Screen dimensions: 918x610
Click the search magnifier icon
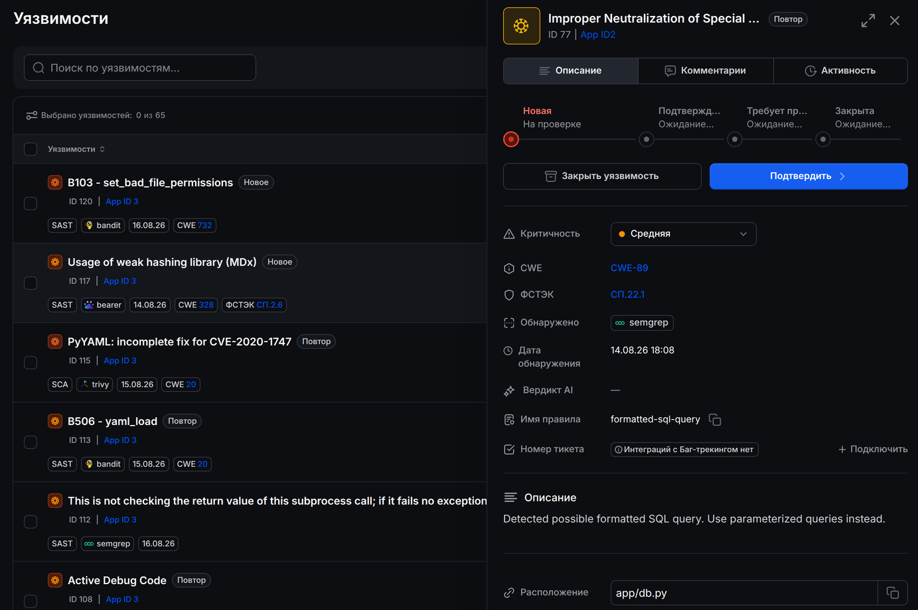coord(38,68)
